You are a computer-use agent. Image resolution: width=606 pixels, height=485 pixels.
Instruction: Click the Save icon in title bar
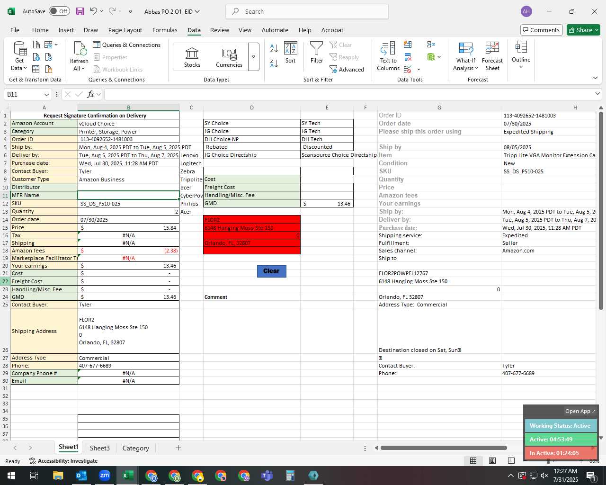tap(80, 11)
